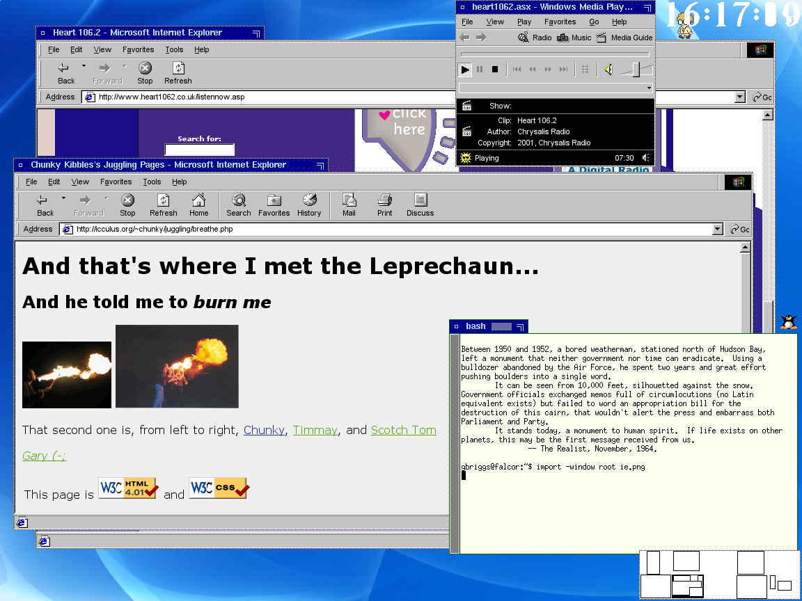Image resolution: width=802 pixels, height=601 pixels.
Task: Click Go button in Juggling Pages address bar
Action: tap(739, 229)
